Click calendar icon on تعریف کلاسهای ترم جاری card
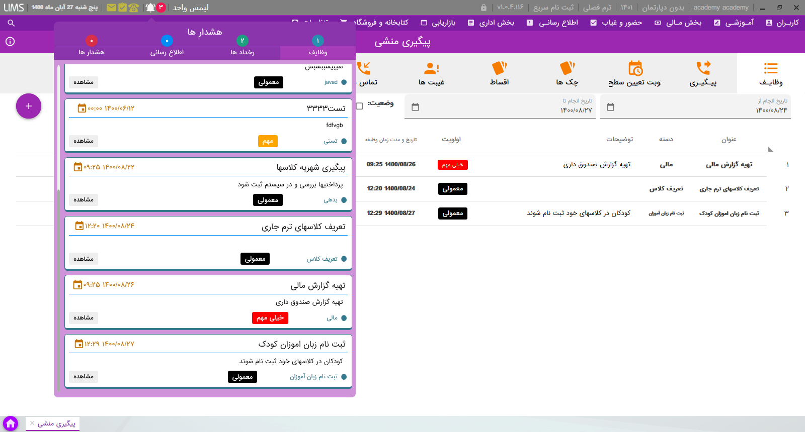This screenshot has width=805, height=432. coord(79,226)
